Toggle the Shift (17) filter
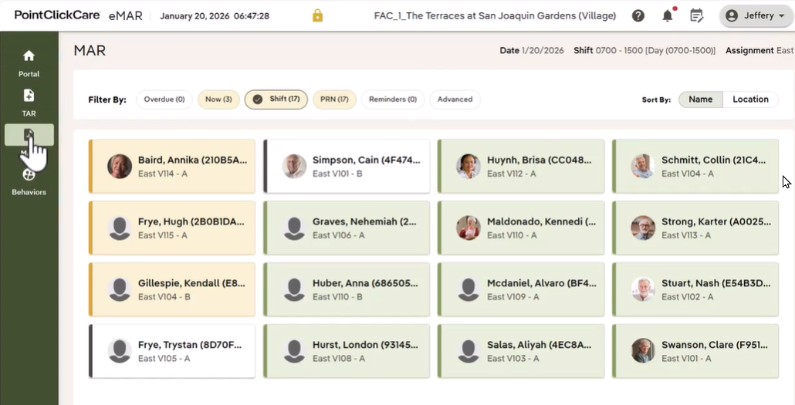This screenshot has height=405, width=795. coord(276,100)
